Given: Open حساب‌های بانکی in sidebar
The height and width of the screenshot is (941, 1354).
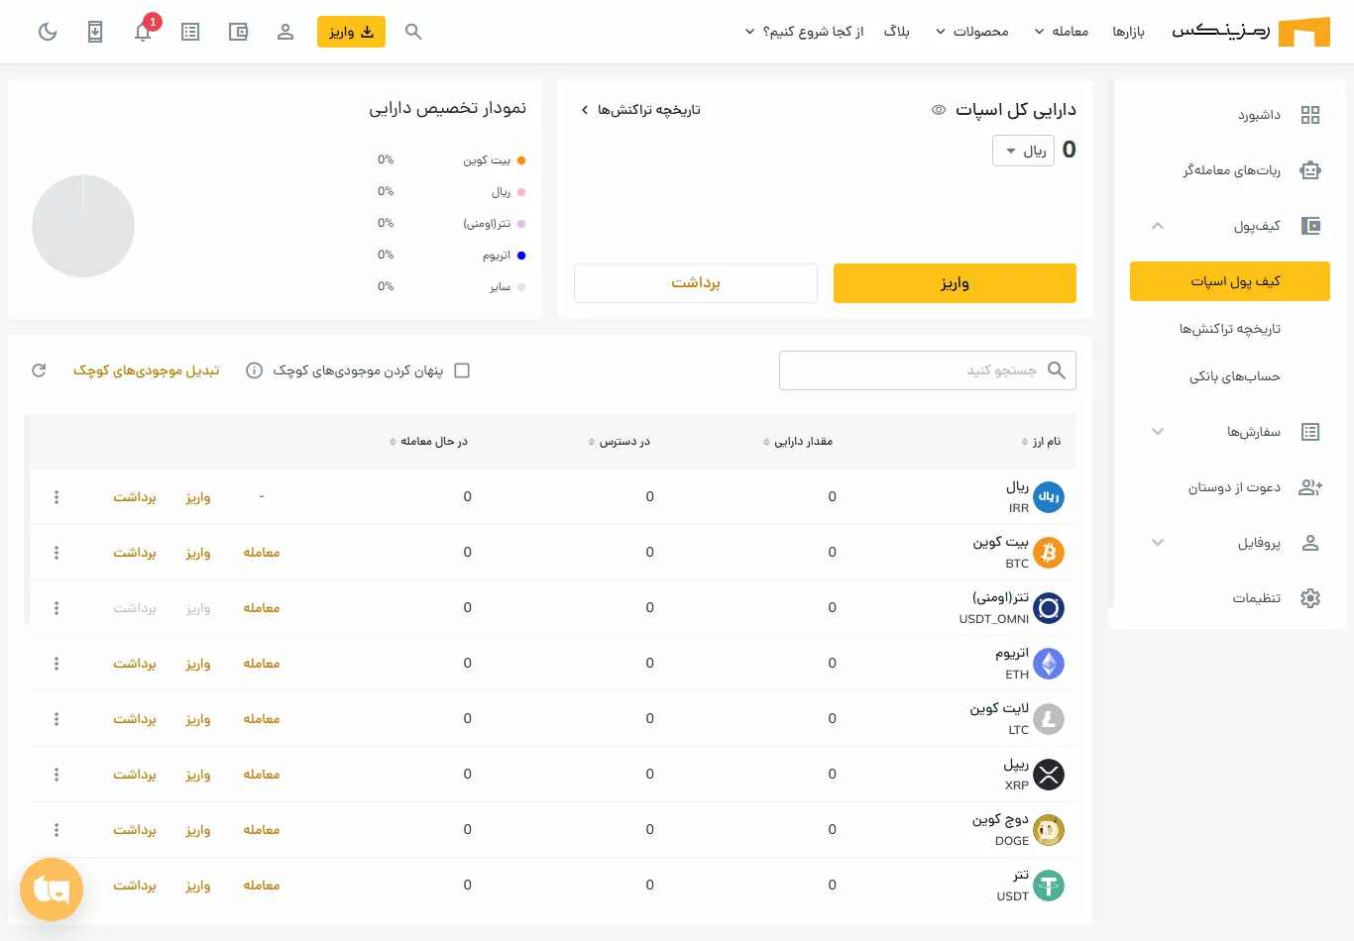Looking at the screenshot, I should [1235, 376].
